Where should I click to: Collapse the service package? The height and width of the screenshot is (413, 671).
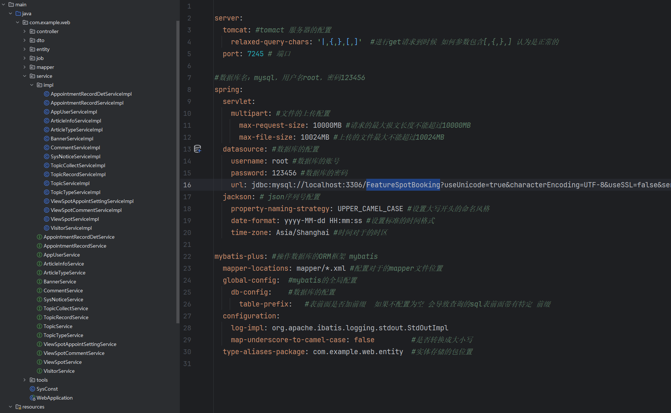click(25, 76)
